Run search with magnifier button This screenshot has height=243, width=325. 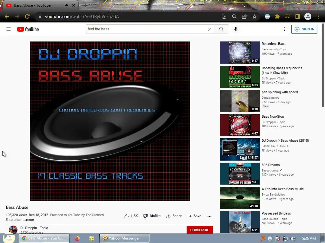pos(221,29)
